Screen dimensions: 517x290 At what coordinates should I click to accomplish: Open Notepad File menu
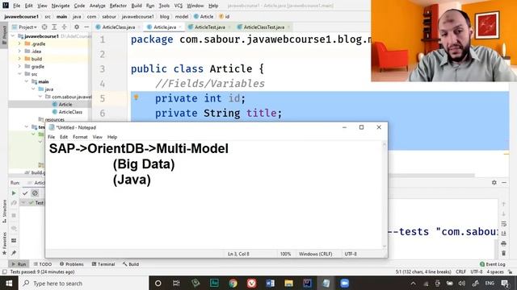coord(52,137)
